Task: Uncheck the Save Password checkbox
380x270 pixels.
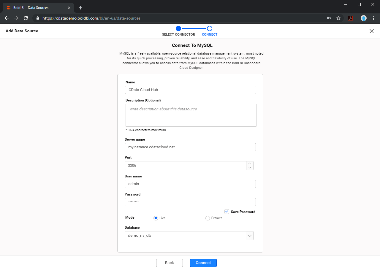Action: click(227, 212)
